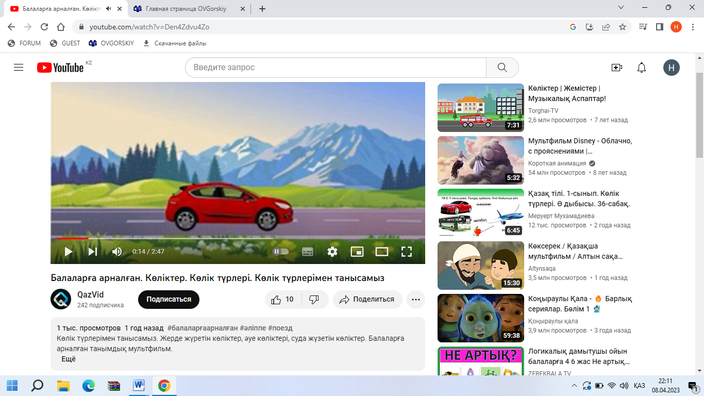
Task: Switch to miniplayer mode
Action: [x=357, y=252]
